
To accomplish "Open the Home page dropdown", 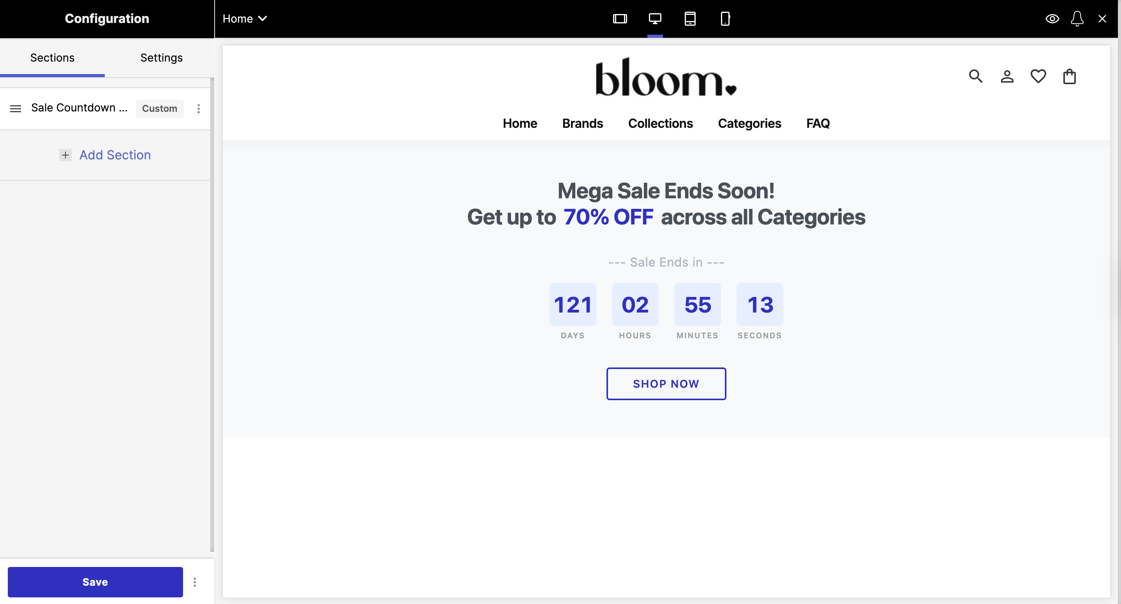I will point(245,19).
